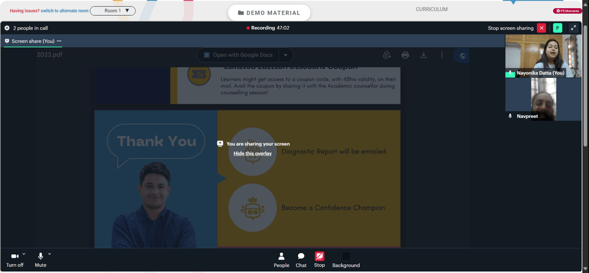The height and width of the screenshot is (273, 589).
Task: Select the Screen share (You) tab
Action: tap(32, 41)
